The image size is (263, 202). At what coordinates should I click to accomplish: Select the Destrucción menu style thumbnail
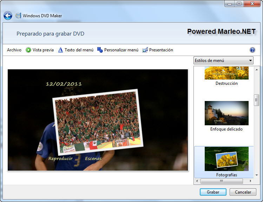coord(226,73)
